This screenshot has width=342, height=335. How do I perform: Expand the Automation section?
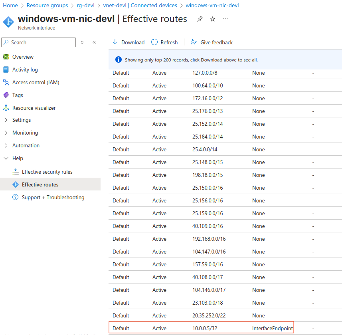point(6,145)
